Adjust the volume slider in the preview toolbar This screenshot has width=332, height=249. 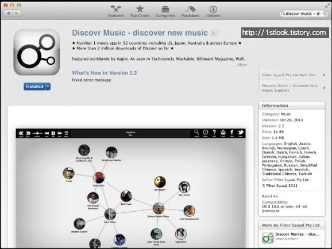tap(37, 133)
